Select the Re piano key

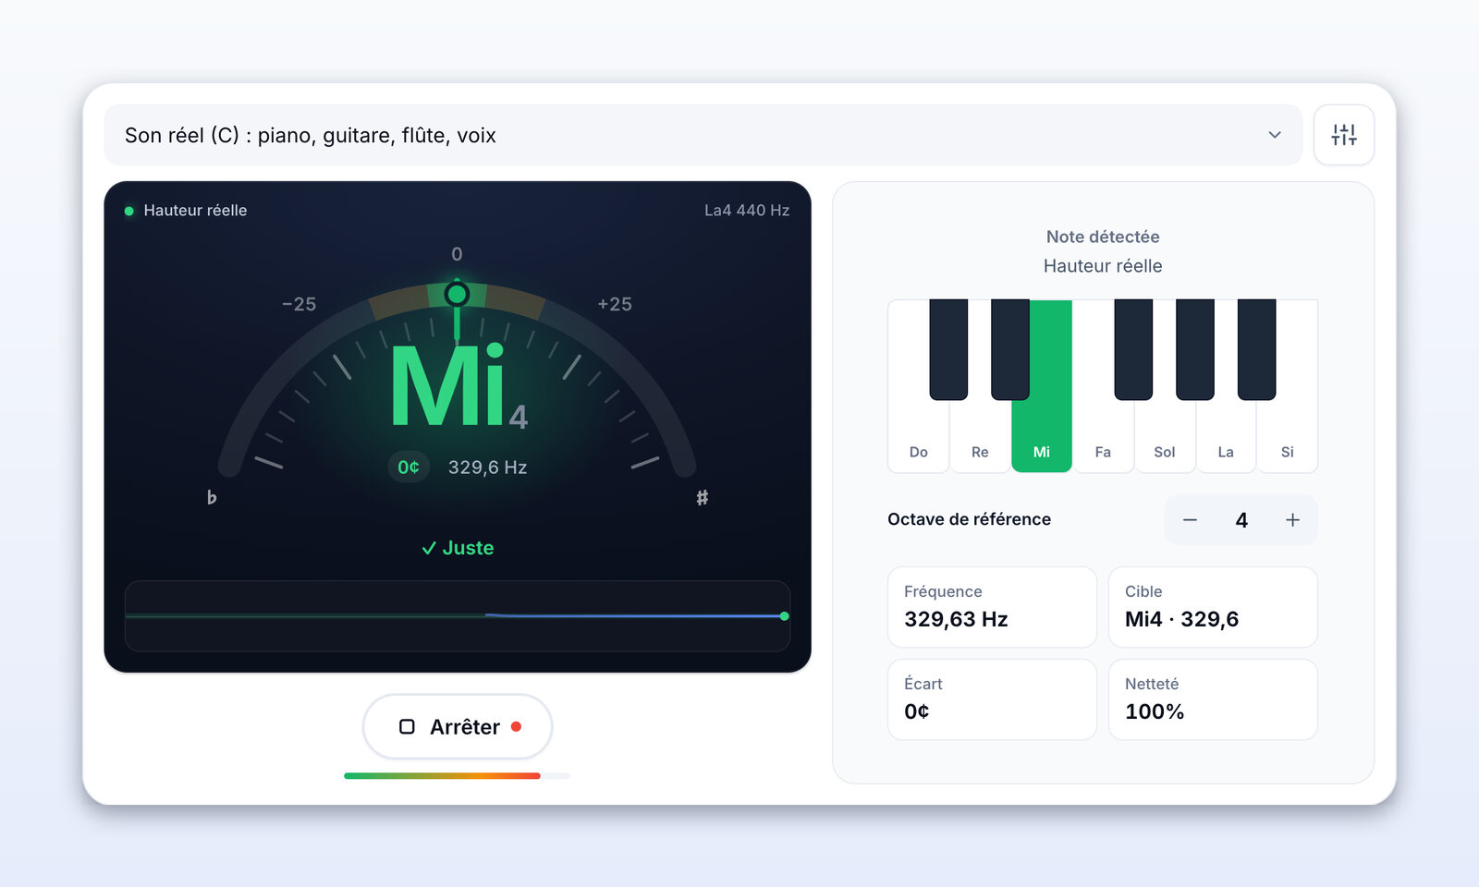980,439
